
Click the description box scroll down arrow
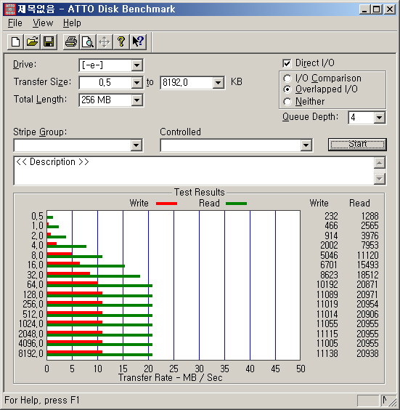380,179
